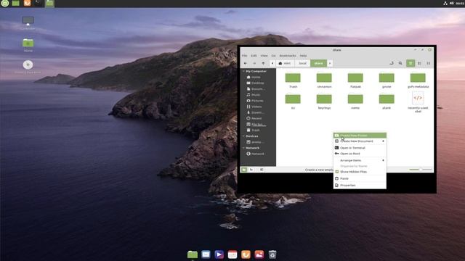Viewport: 465px width, 261px height.
Task: Go back in the file manager
Action: [246, 63]
